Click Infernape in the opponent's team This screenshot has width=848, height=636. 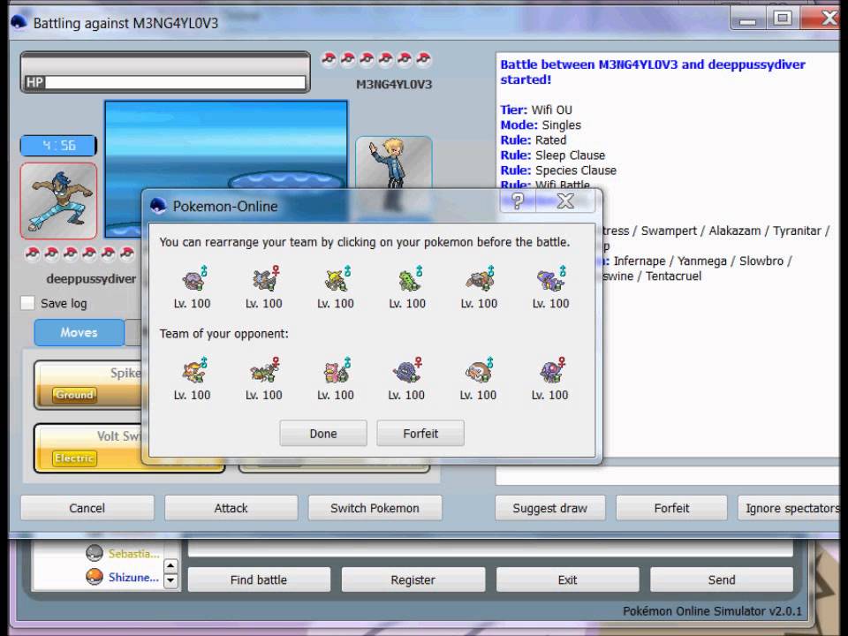click(192, 371)
